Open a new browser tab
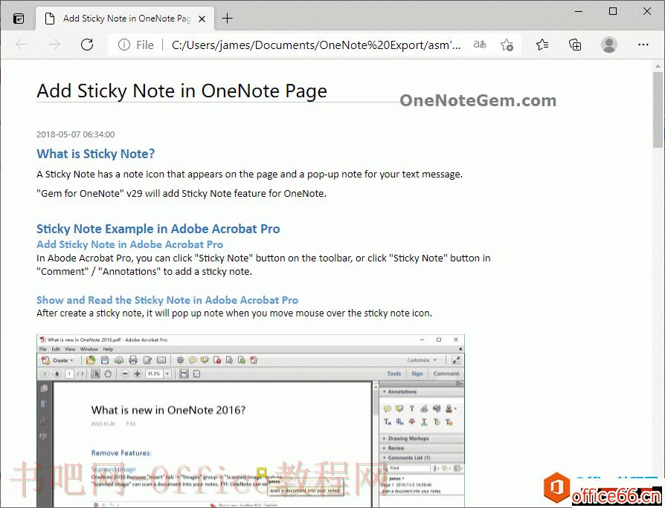Image resolution: width=665 pixels, height=508 pixels. pos(228,19)
